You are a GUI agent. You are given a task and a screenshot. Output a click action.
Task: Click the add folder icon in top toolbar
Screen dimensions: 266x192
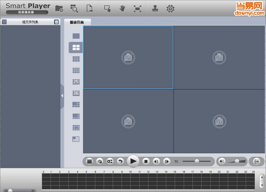pos(59,9)
